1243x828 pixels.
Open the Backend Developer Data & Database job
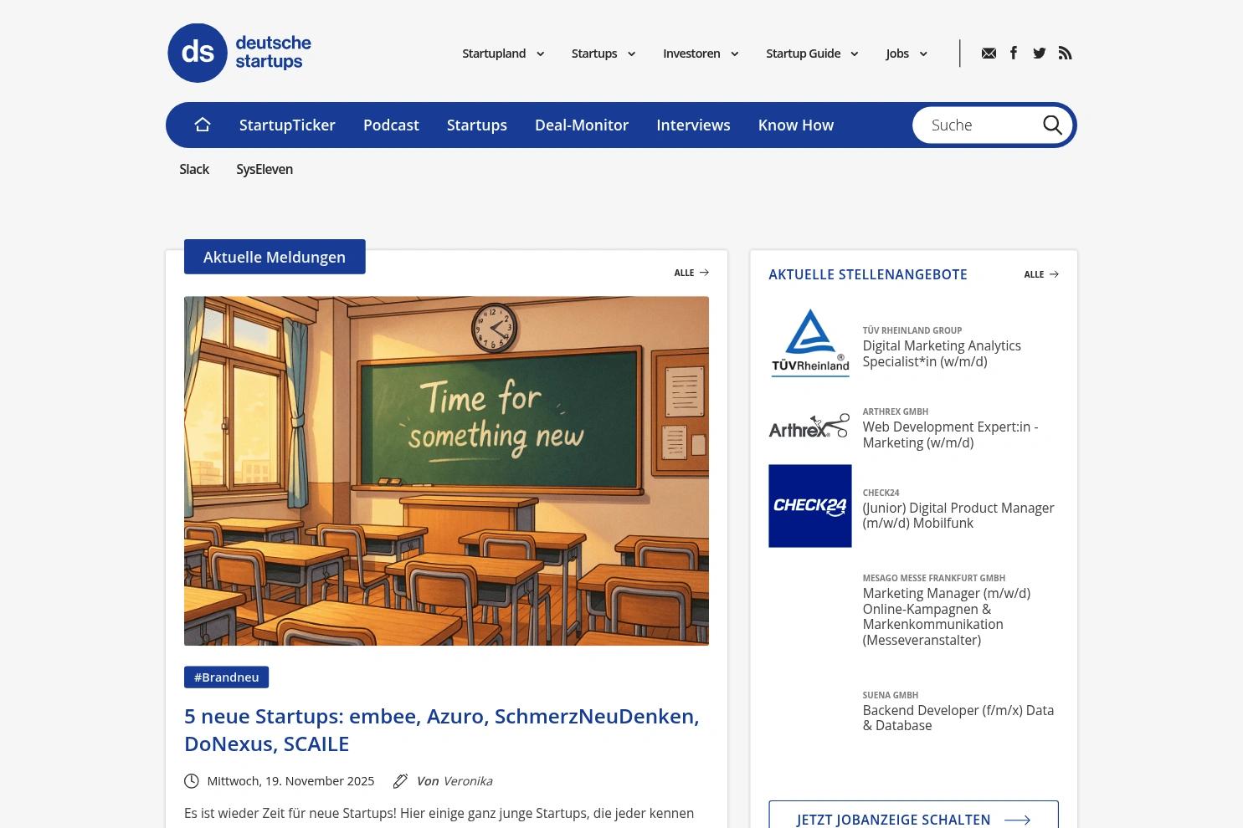[958, 718]
